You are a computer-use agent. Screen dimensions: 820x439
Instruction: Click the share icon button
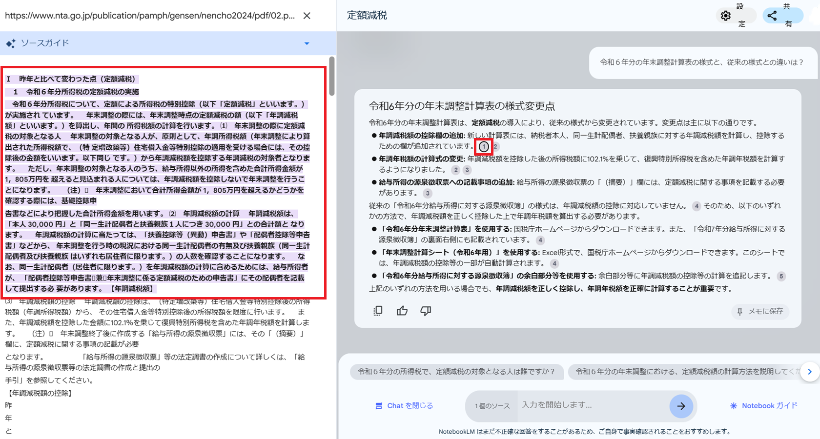tap(772, 16)
